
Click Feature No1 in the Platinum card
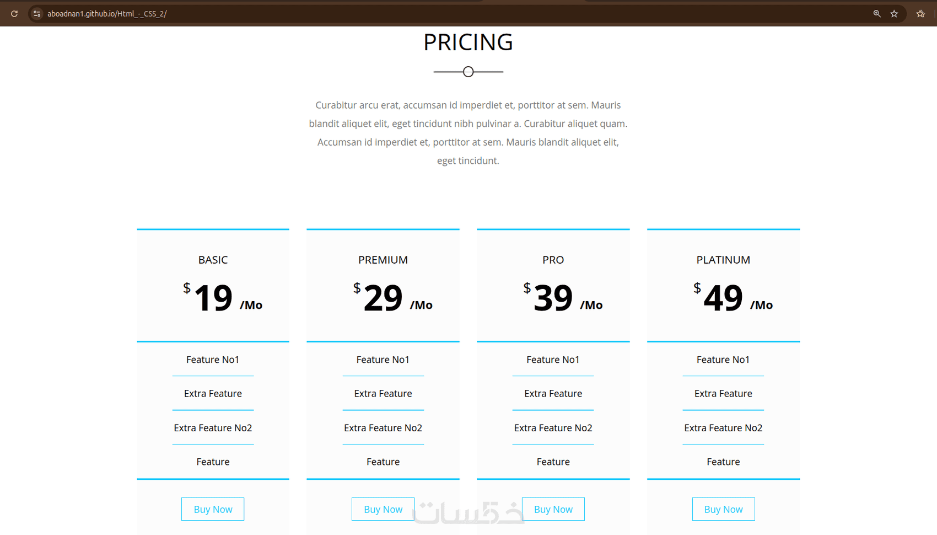[723, 360]
